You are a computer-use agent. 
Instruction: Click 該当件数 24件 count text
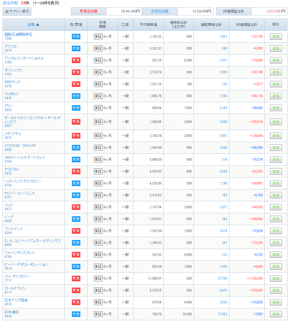coord(16,3)
